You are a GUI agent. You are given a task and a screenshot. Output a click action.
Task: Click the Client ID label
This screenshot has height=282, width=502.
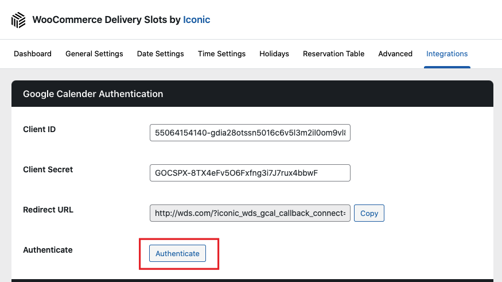click(40, 129)
